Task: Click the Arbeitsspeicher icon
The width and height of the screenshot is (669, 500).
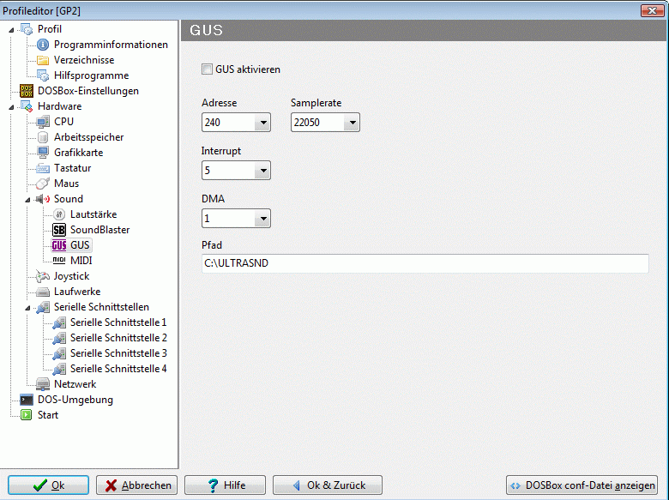Action: (43, 137)
